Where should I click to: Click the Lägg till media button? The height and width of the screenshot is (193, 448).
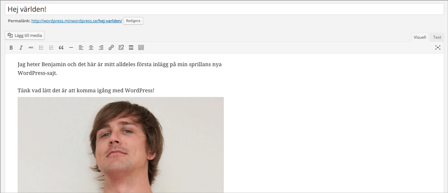point(25,35)
